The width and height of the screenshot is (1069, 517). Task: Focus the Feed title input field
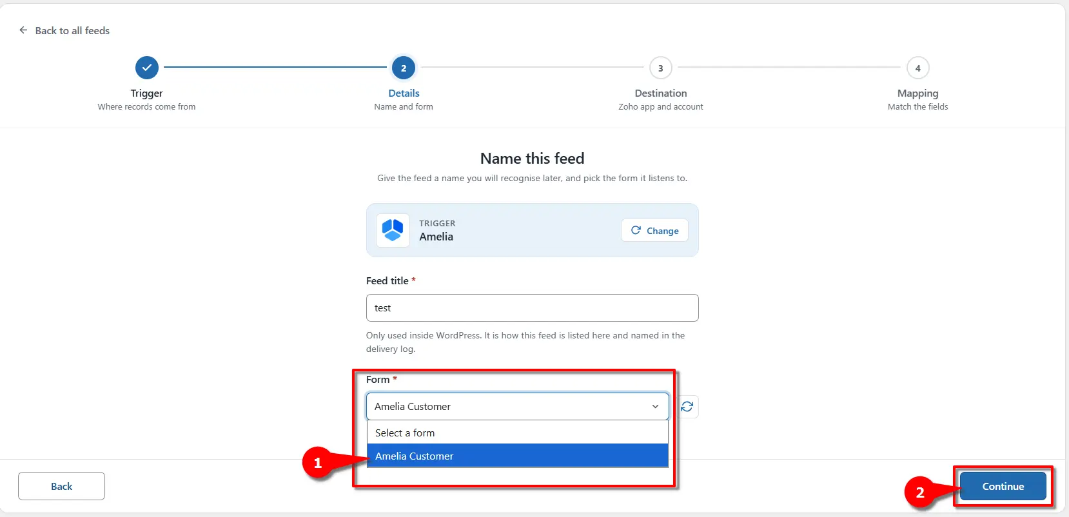pyautogui.click(x=532, y=308)
